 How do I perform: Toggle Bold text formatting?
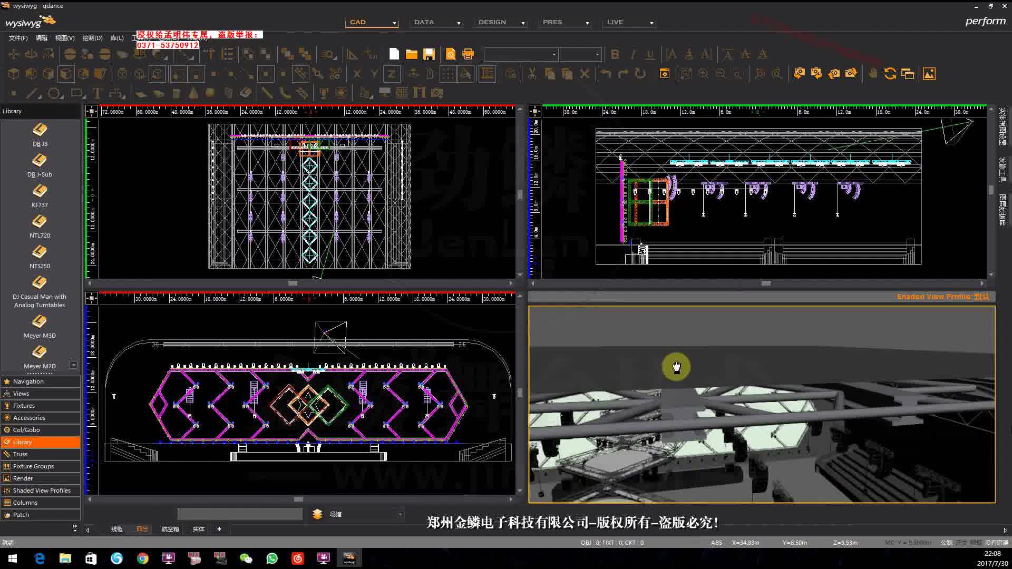click(615, 54)
